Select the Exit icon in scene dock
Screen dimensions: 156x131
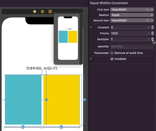click(50, 12)
